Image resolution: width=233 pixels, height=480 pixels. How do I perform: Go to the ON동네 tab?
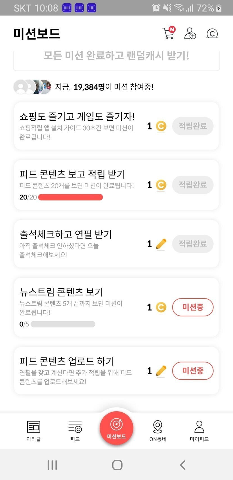[x=158, y=430]
